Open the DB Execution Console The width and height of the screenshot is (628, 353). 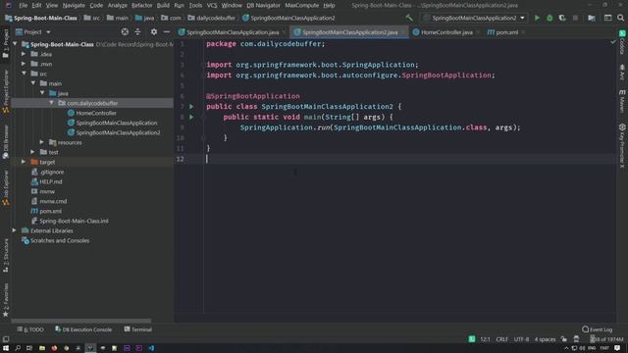coord(83,329)
